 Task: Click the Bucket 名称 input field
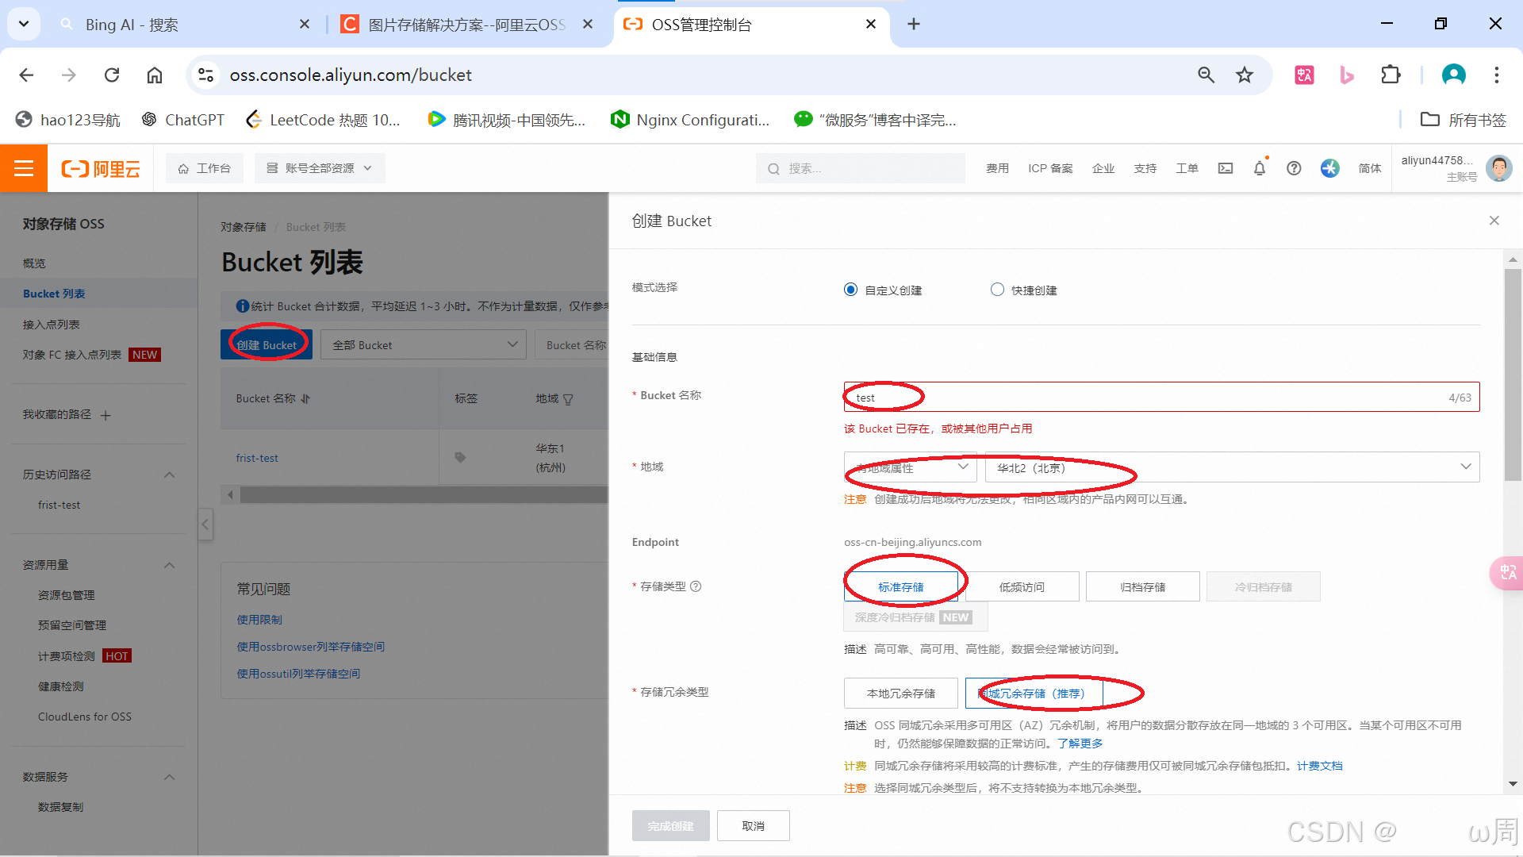pyautogui.click(x=1150, y=397)
